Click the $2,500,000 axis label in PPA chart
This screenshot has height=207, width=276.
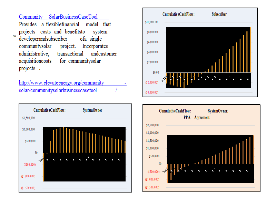point(153,125)
